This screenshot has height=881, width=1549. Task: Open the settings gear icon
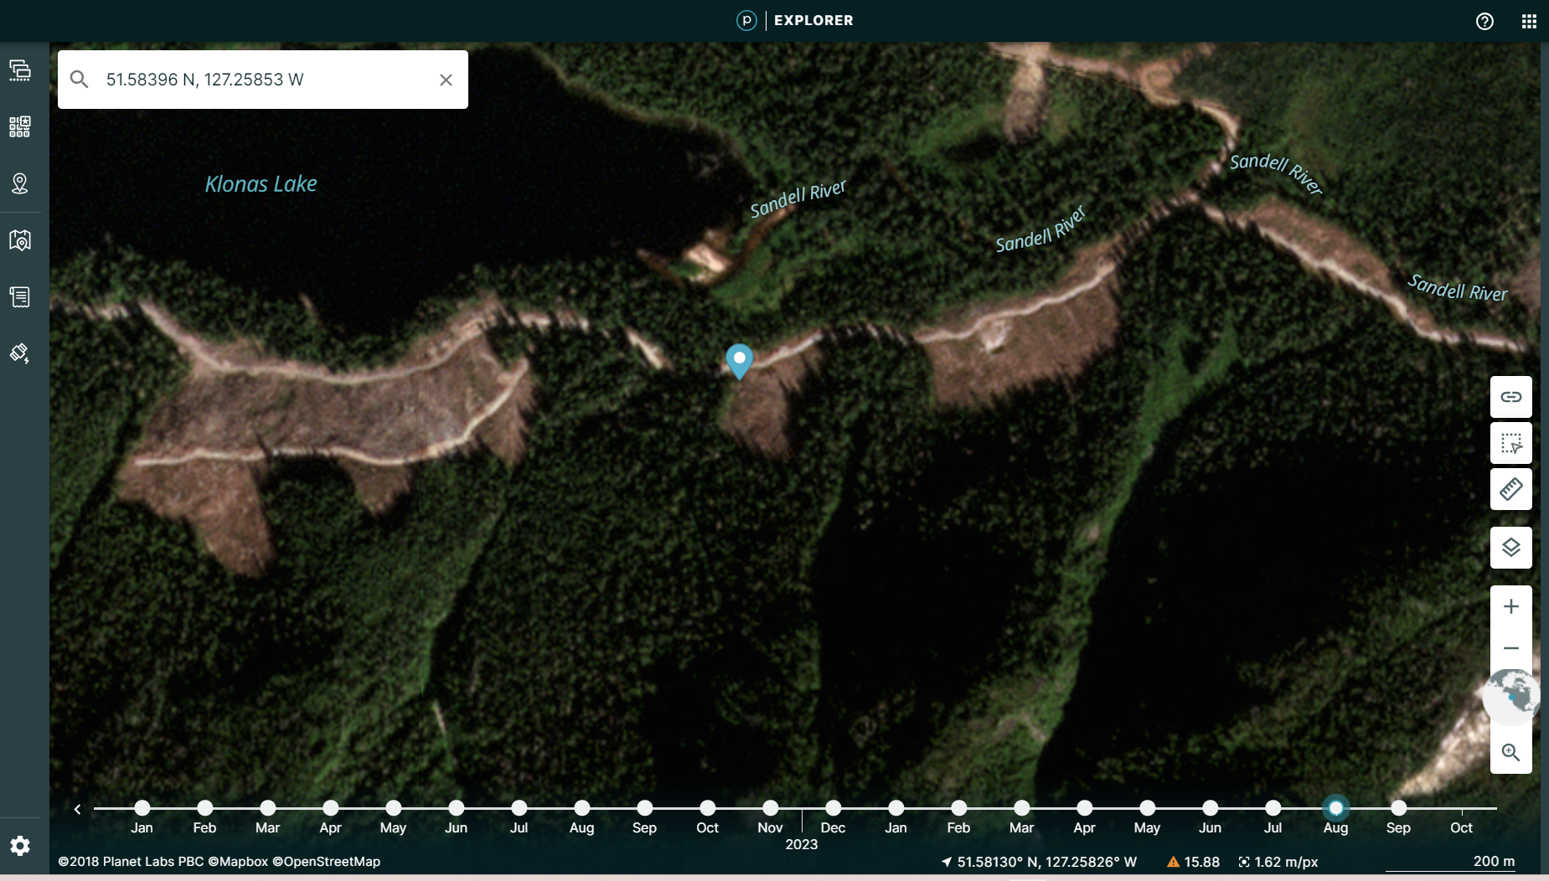point(20,846)
